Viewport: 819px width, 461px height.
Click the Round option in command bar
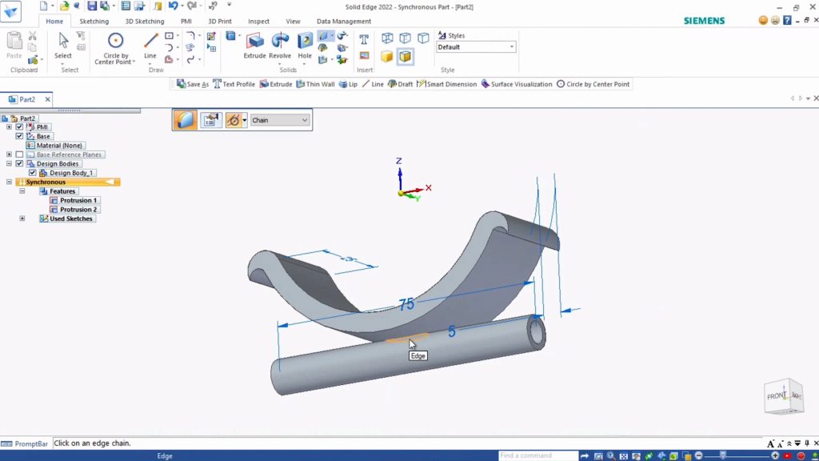coord(185,120)
